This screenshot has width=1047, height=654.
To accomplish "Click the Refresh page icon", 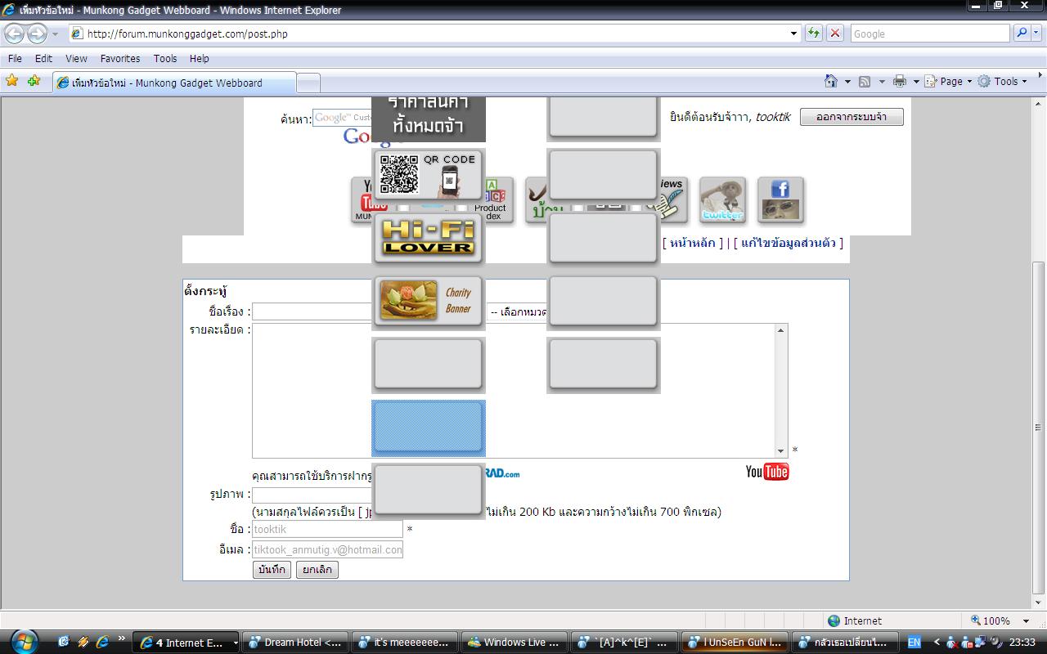I will coord(814,34).
